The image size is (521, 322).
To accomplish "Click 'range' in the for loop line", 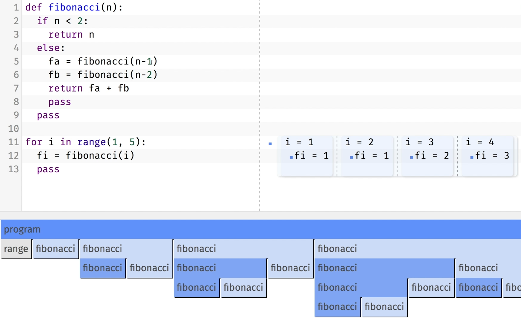I will [x=91, y=142].
